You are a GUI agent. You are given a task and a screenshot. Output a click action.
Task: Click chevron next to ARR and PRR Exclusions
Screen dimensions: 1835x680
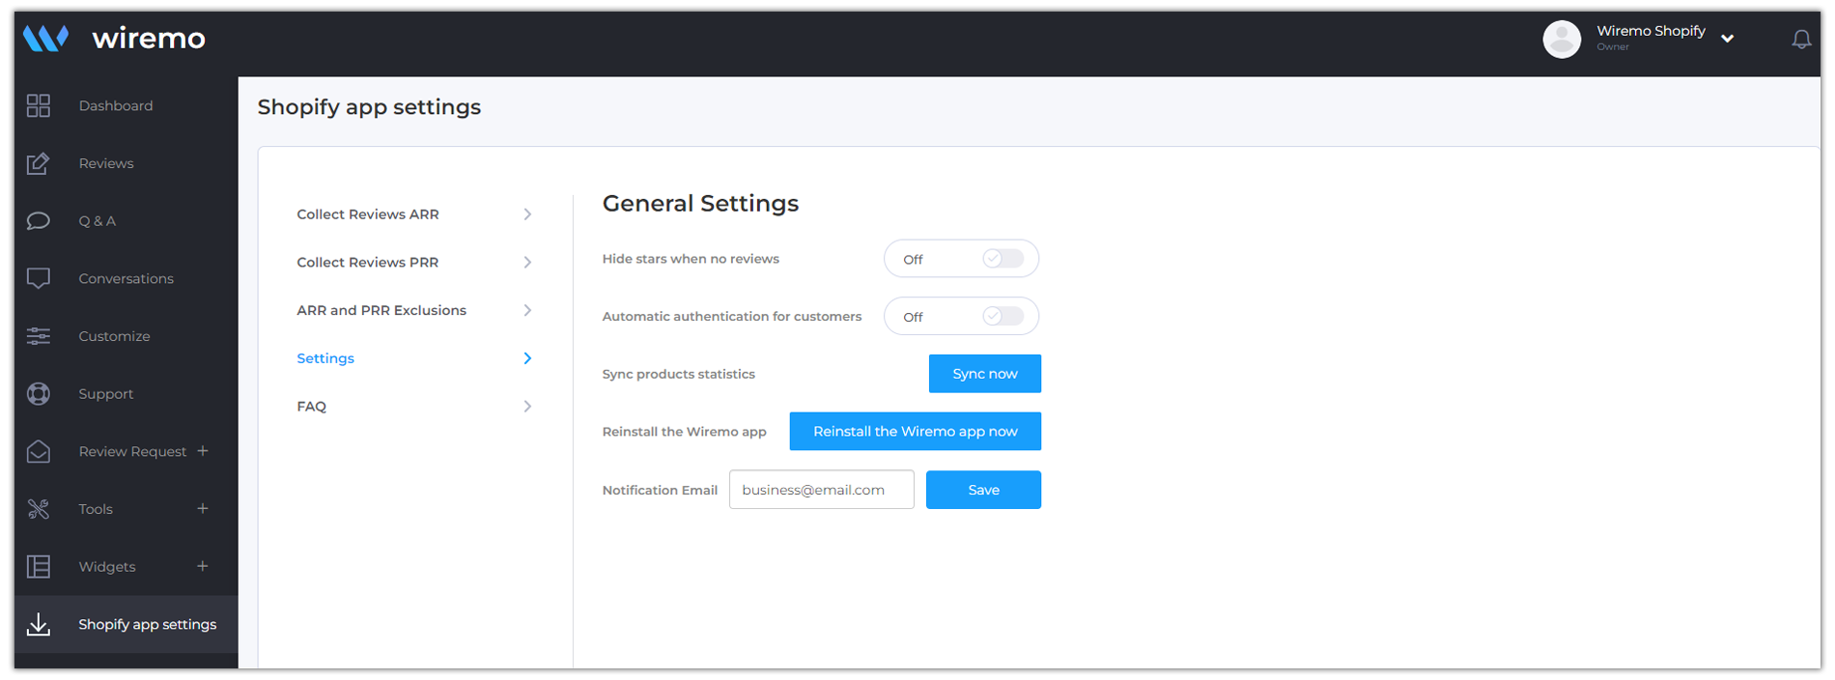point(527,310)
